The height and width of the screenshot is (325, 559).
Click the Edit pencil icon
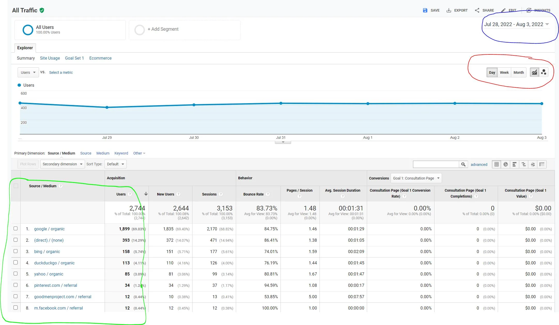[x=503, y=10]
